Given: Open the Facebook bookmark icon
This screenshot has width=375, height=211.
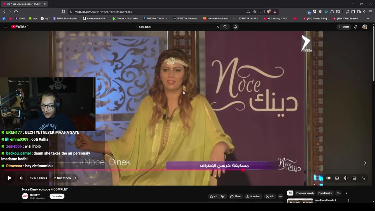Looking at the screenshot, I should pos(4,18).
